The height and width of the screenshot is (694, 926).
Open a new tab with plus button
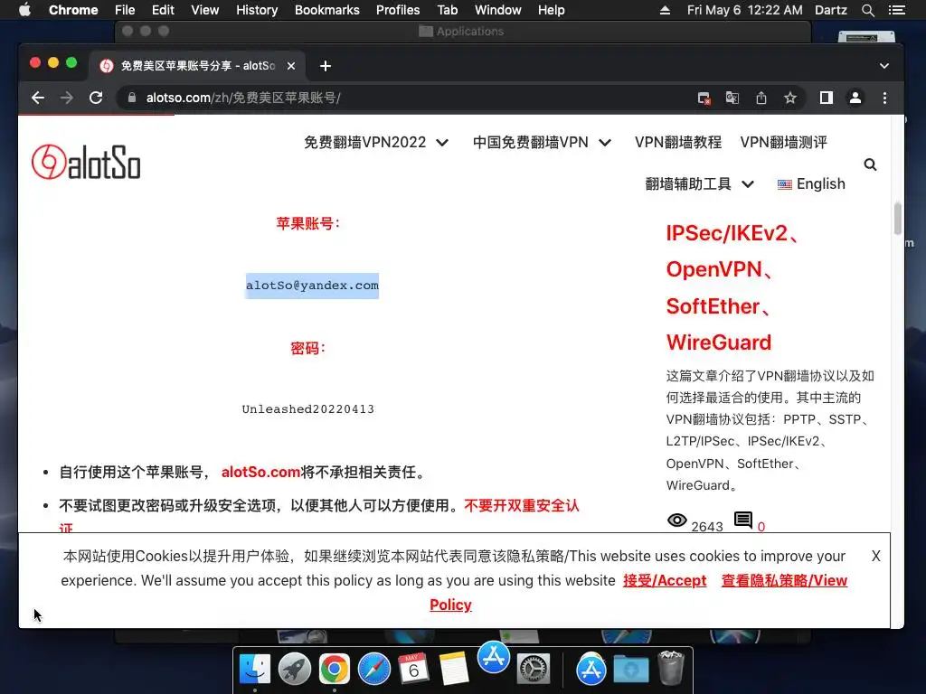[326, 66]
